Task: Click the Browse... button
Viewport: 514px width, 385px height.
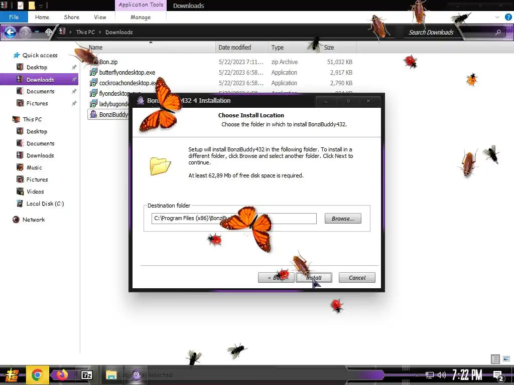Action: [343, 219]
